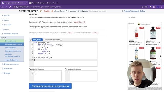Open lesson 11. Словари

click(6, 73)
